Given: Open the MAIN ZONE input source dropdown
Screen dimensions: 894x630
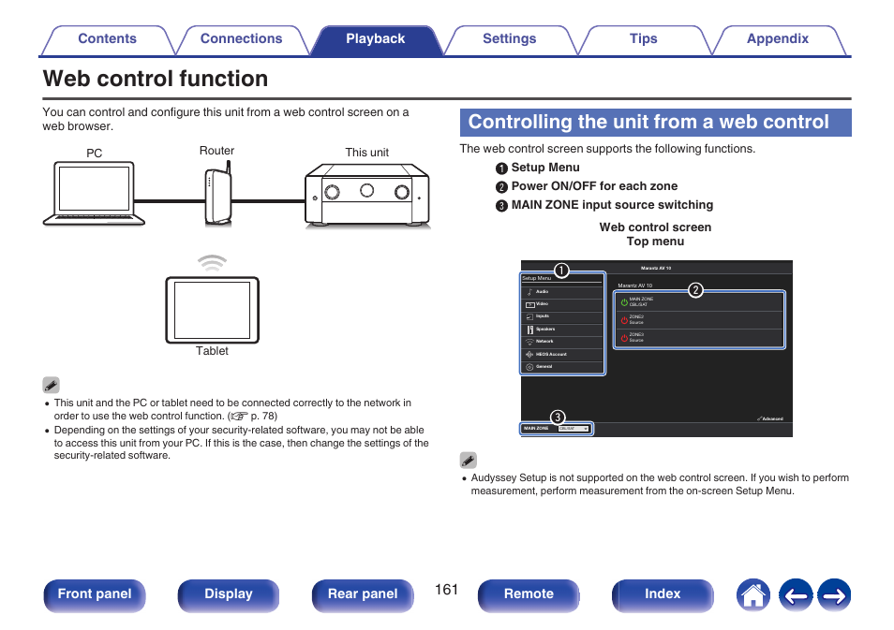Looking at the screenshot, I should click(574, 429).
